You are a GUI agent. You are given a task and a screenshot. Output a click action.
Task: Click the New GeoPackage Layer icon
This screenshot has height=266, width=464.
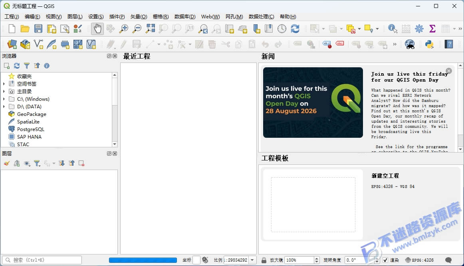(x=25, y=44)
